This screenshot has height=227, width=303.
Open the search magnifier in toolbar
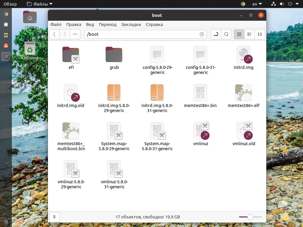(x=226, y=34)
